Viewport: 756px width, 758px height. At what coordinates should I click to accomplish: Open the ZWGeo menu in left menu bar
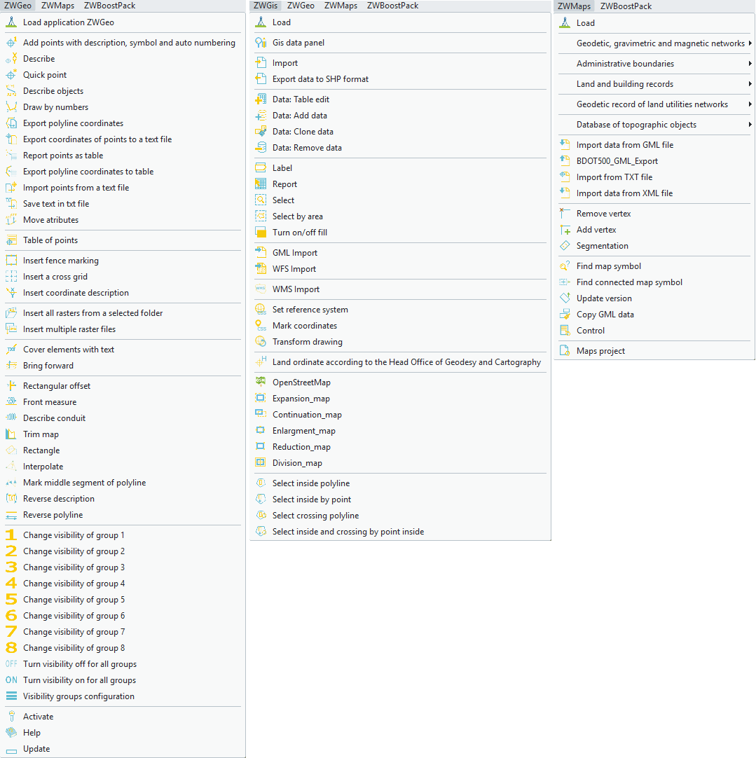(18, 6)
